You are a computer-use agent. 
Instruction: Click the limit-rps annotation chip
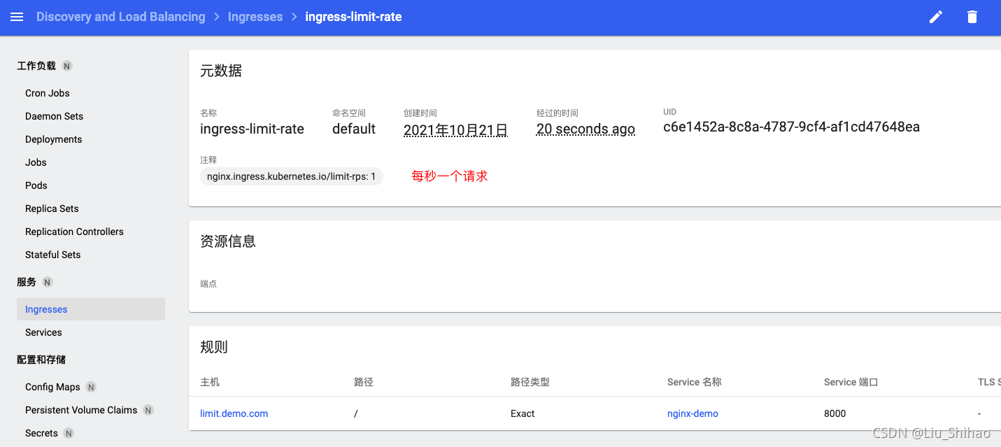292,176
